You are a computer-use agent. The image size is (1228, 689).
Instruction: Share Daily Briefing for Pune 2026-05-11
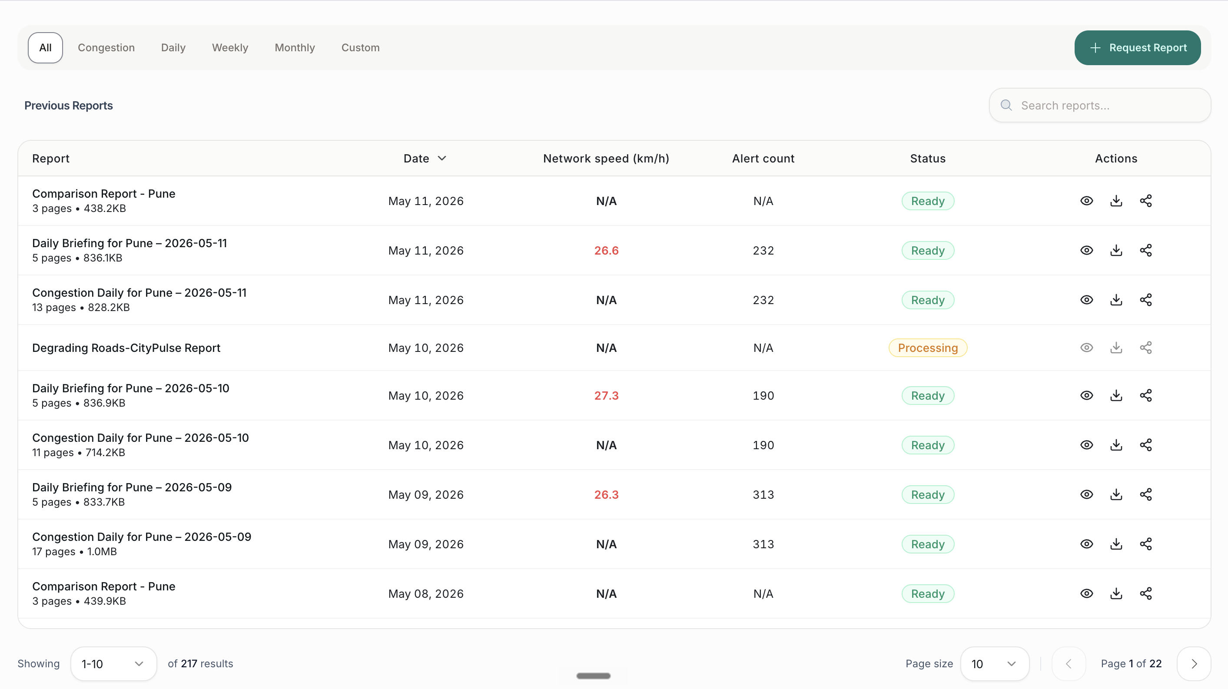tap(1145, 250)
